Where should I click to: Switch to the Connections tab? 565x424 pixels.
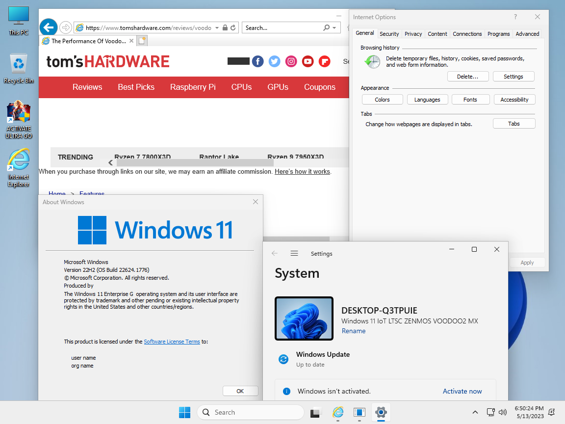pyautogui.click(x=467, y=34)
